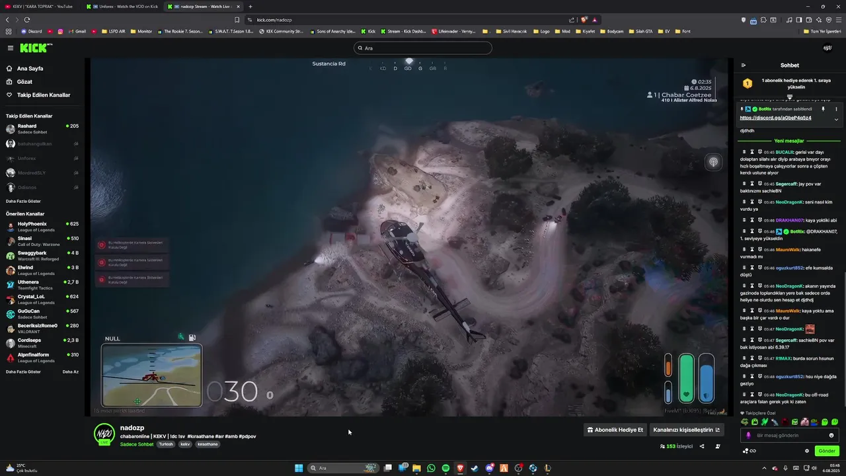
Task: Click the Abonelik Hediye Et button
Action: click(x=615, y=430)
